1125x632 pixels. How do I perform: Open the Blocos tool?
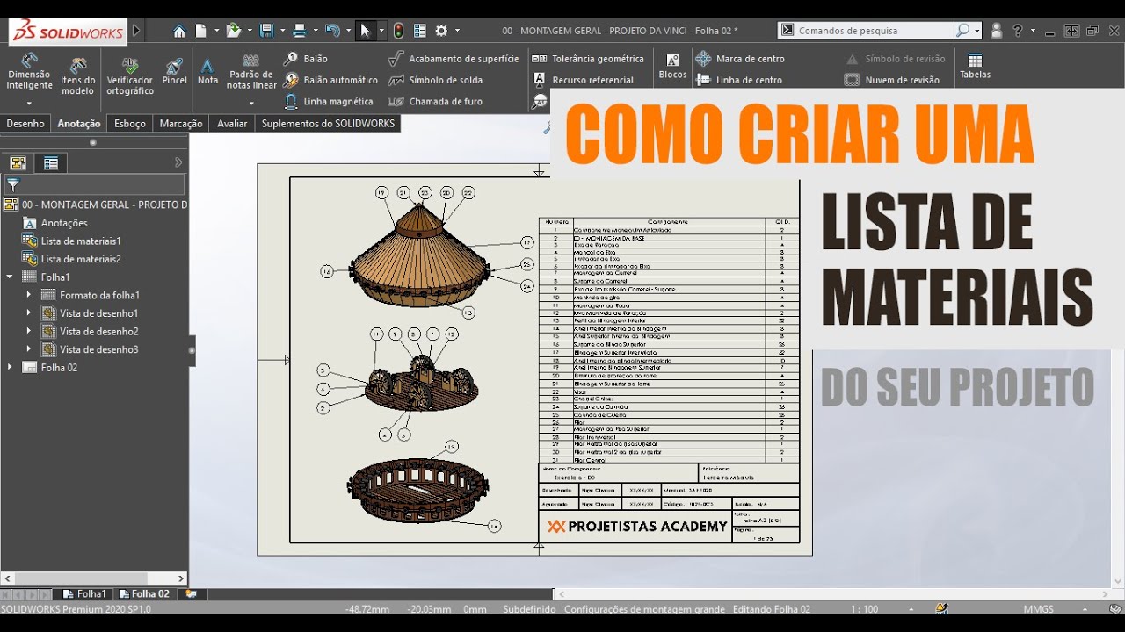click(672, 66)
